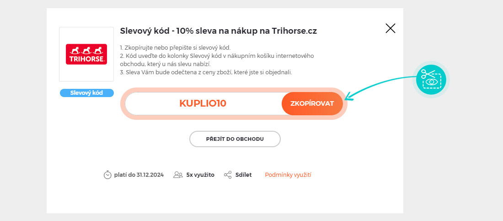
Task: Click instruction step 3 about the deducted discount
Action: (206, 72)
